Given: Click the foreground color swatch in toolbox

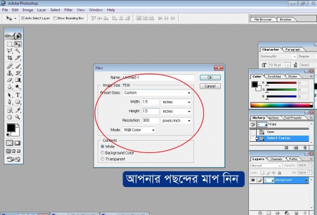Looking at the screenshot, I should click(x=11, y=128).
